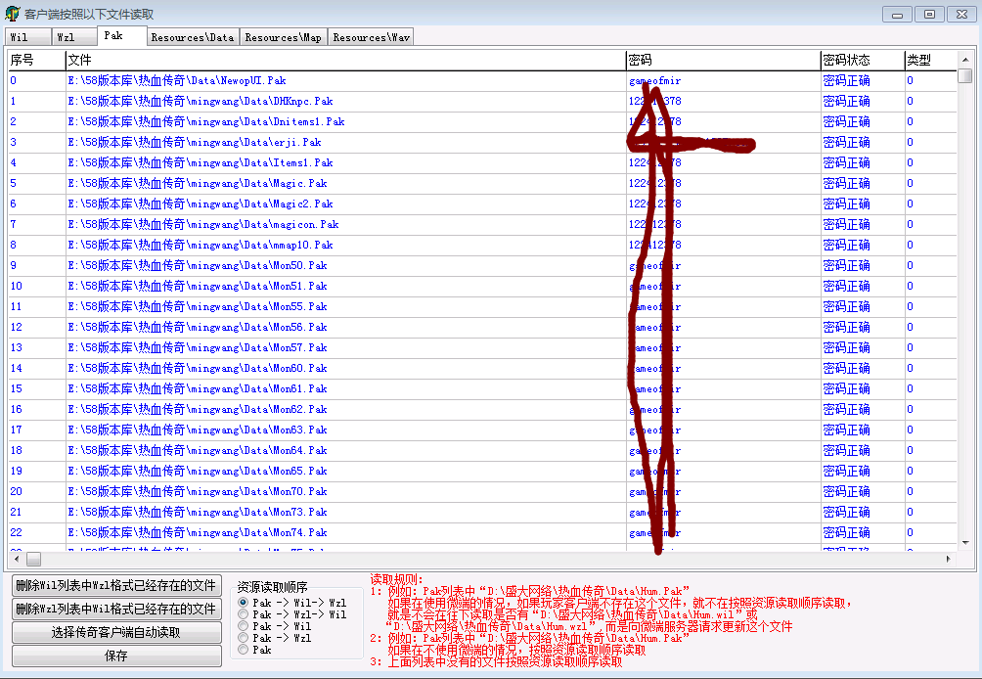
Task: Open the Resources\Wav tab
Action: [371, 37]
